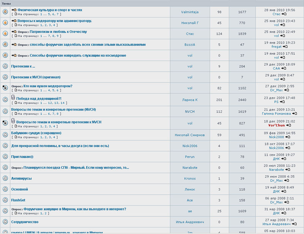This screenshot has width=304, height=234.
Task: Click last-post icon next to Галина Романова
Action: click(295, 114)
